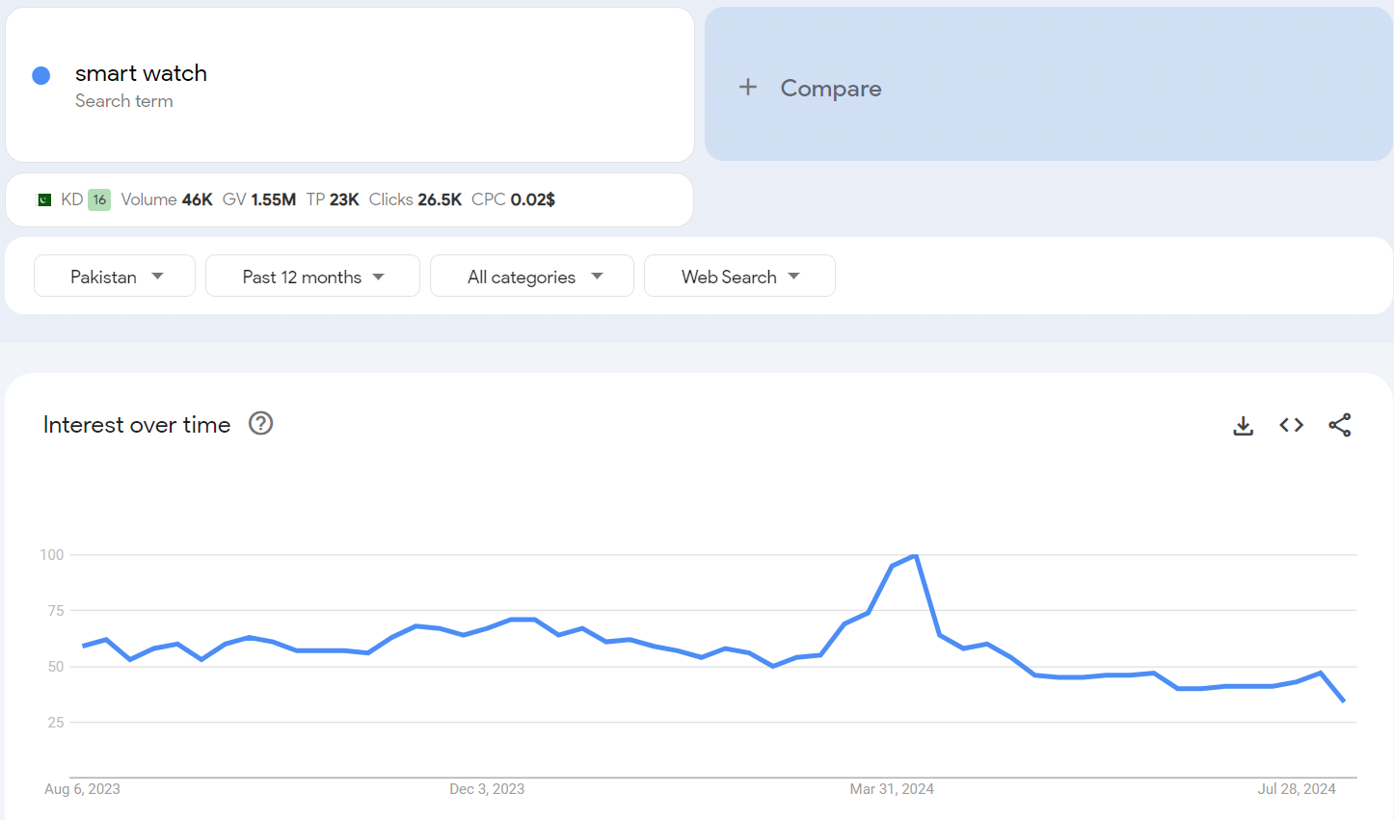Download the interest over time data
The height and width of the screenshot is (820, 1394).
tap(1243, 425)
